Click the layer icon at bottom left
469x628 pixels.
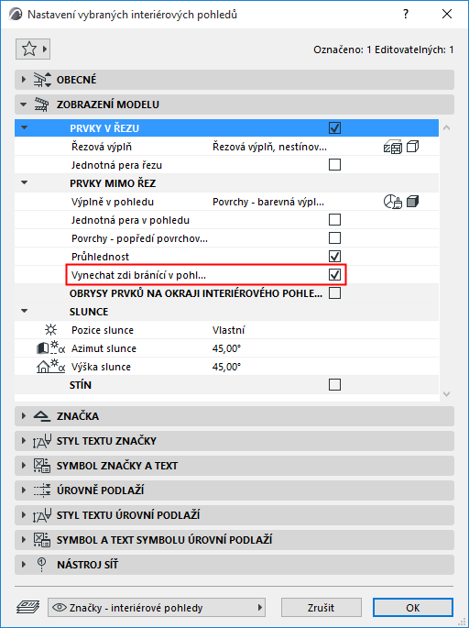(28, 608)
